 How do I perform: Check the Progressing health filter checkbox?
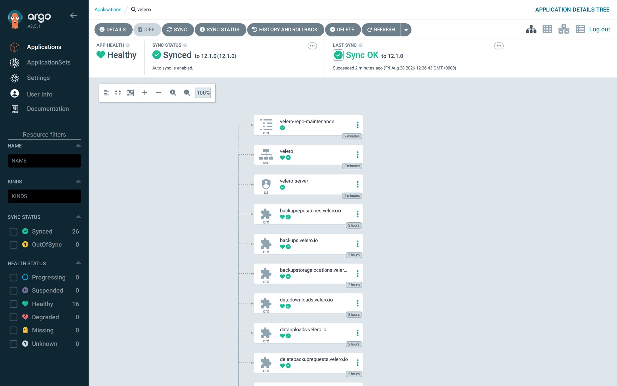(14, 278)
